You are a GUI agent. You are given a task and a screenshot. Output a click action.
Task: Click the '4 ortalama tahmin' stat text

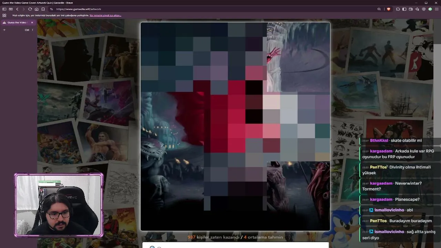pos(263,237)
